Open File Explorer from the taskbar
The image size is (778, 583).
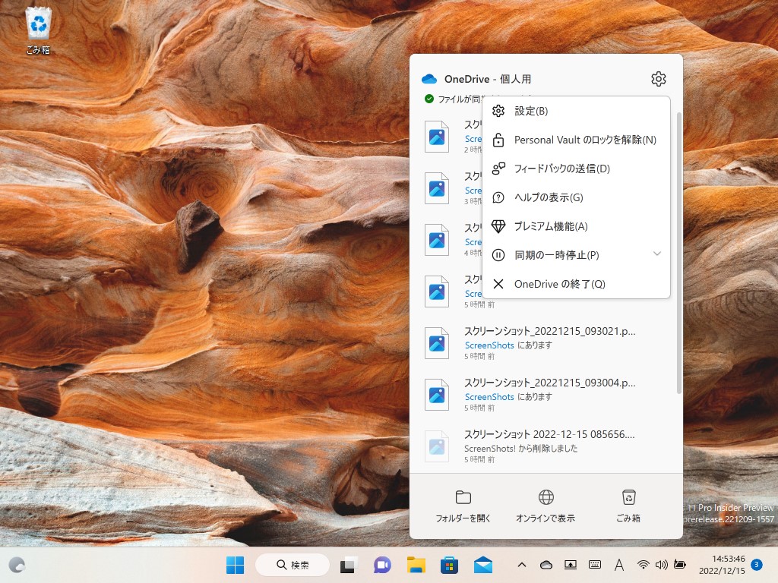point(415,565)
